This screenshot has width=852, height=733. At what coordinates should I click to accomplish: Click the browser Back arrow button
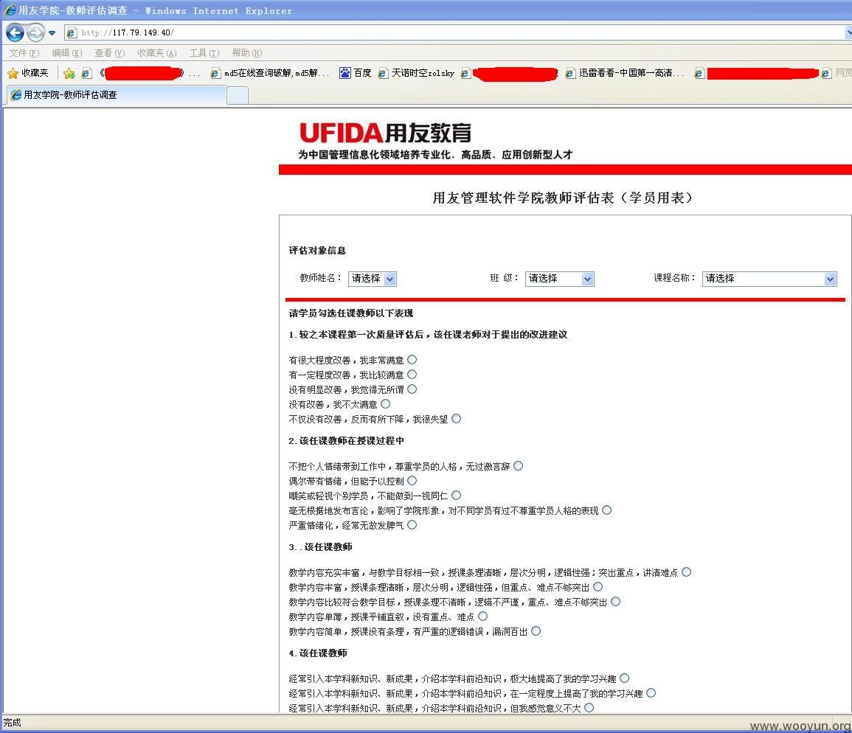(15, 32)
